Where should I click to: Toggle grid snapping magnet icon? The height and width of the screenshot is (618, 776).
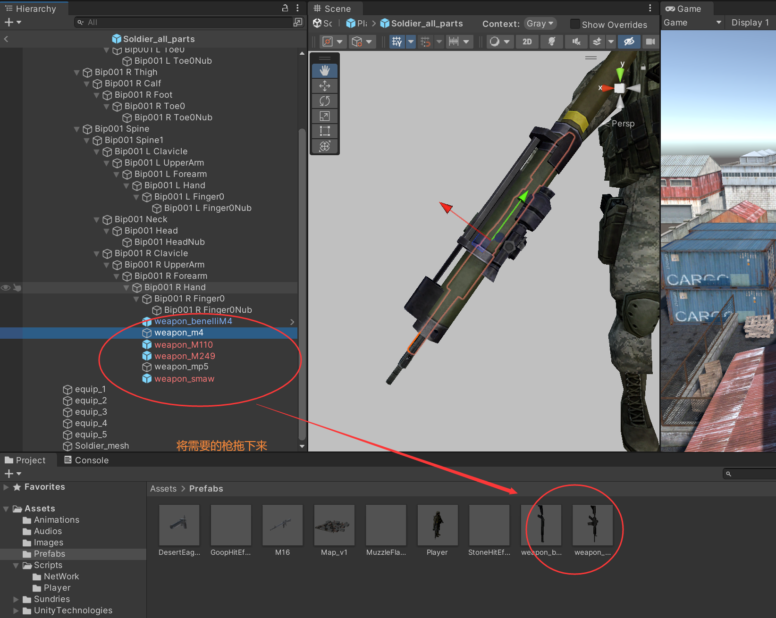[426, 42]
